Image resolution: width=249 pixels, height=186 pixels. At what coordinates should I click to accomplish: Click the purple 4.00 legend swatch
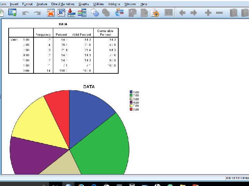131,102
